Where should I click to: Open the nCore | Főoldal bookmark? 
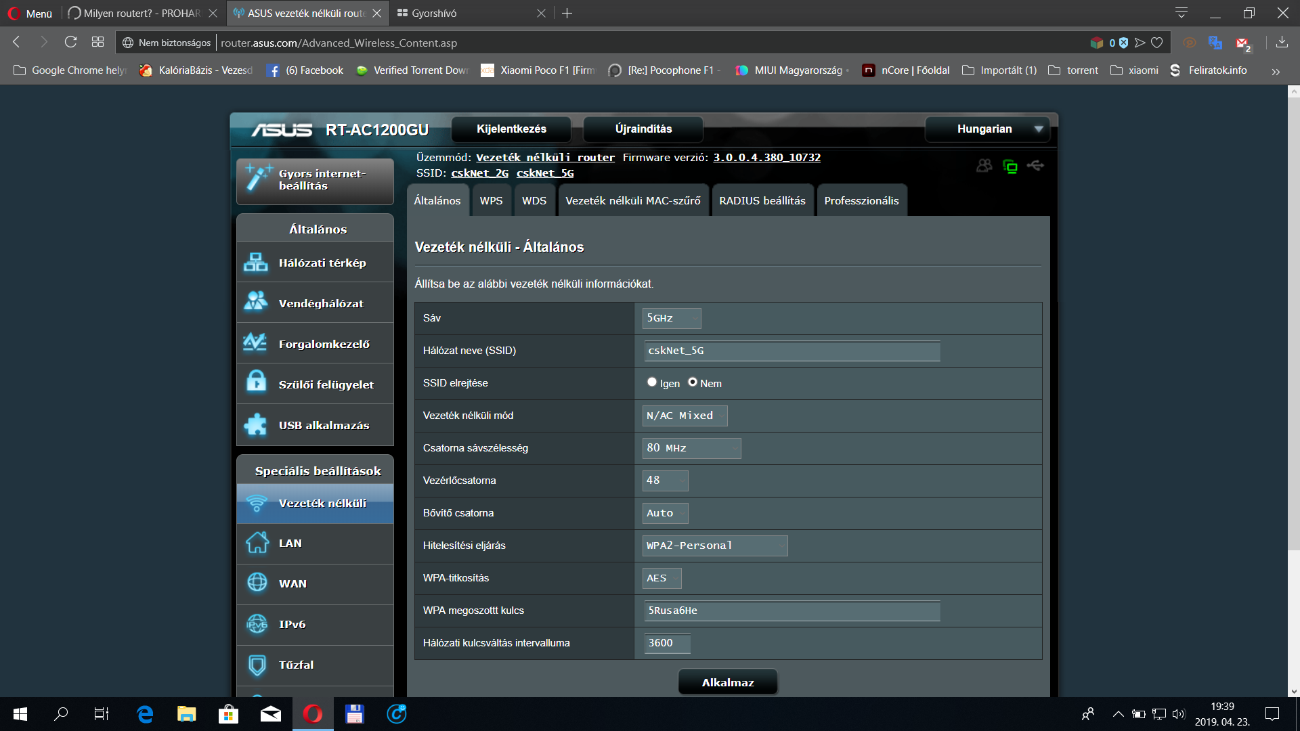tap(906, 70)
